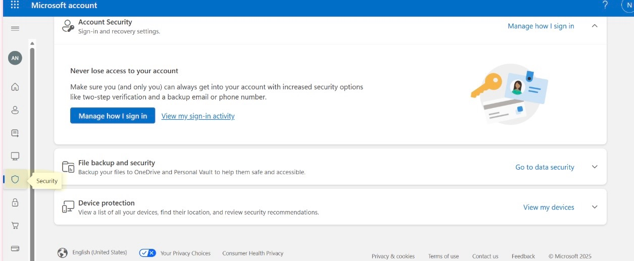Screen dimensions: 634x261
Task: Open Contact us footer link
Action: click(485, 256)
